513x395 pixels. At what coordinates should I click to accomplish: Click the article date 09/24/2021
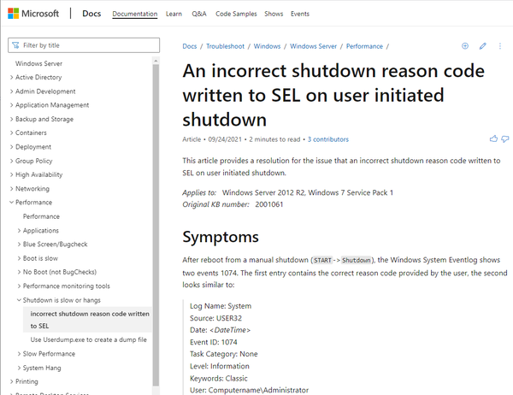[225, 139]
